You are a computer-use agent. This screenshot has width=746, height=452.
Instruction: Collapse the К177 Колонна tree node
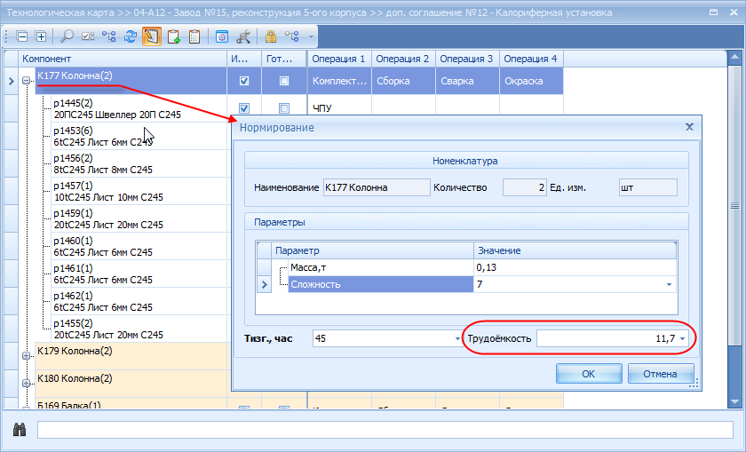(26, 81)
